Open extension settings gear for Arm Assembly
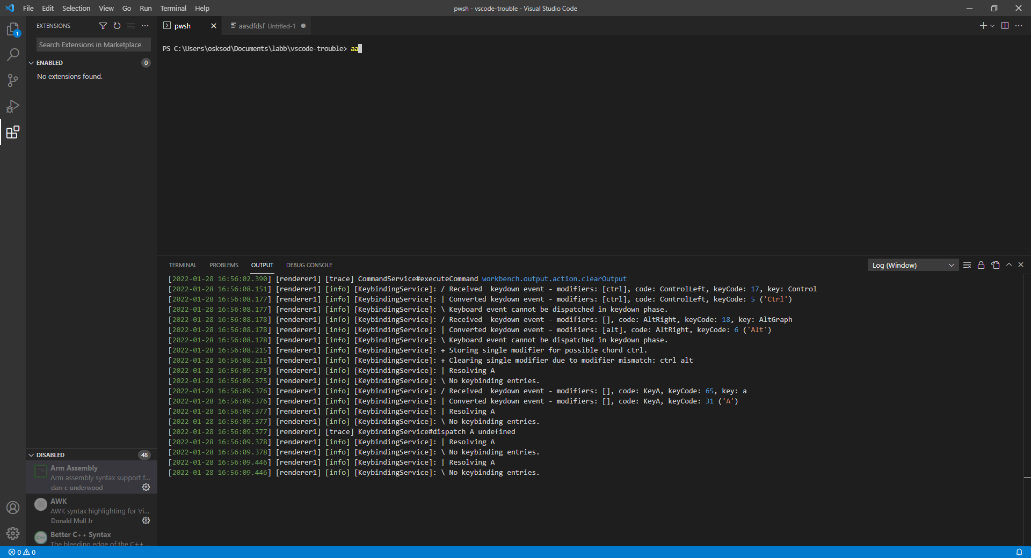The width and height of the screenshot is (1031, 558). [x=146, y=487]
